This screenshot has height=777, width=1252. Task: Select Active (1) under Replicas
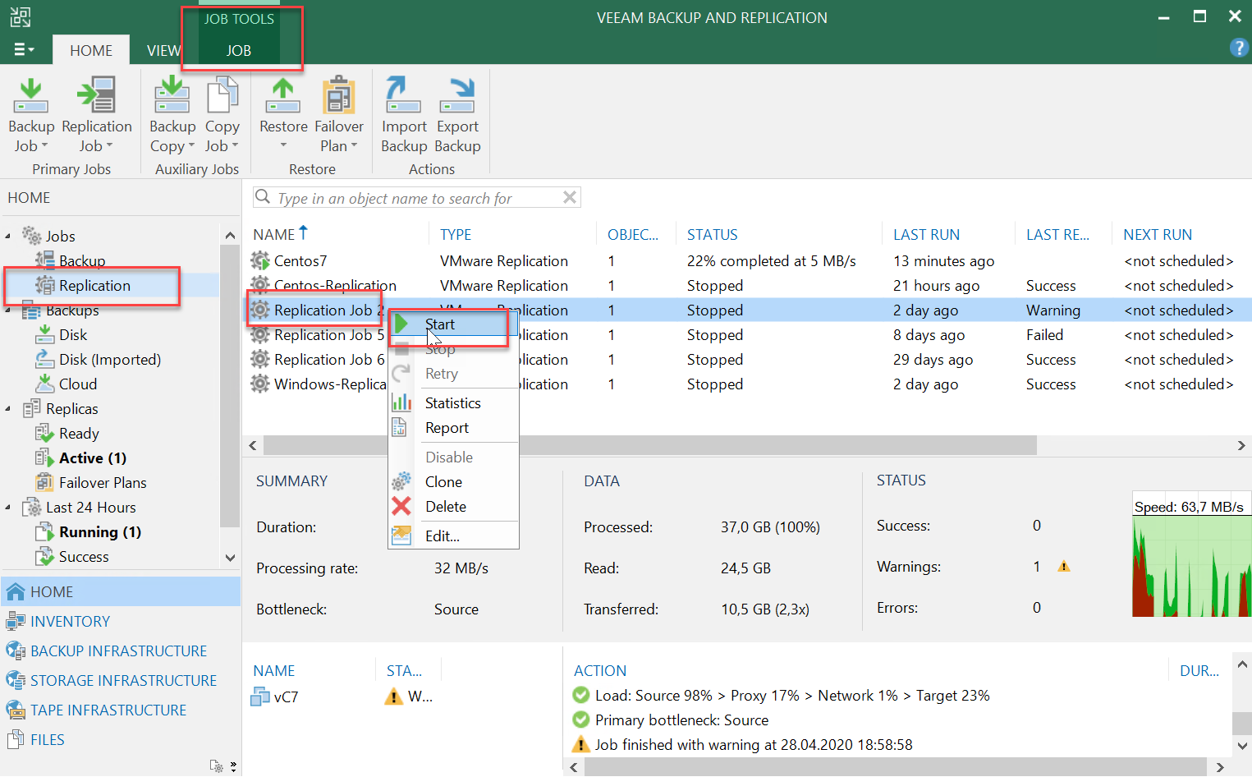point(93,458)
